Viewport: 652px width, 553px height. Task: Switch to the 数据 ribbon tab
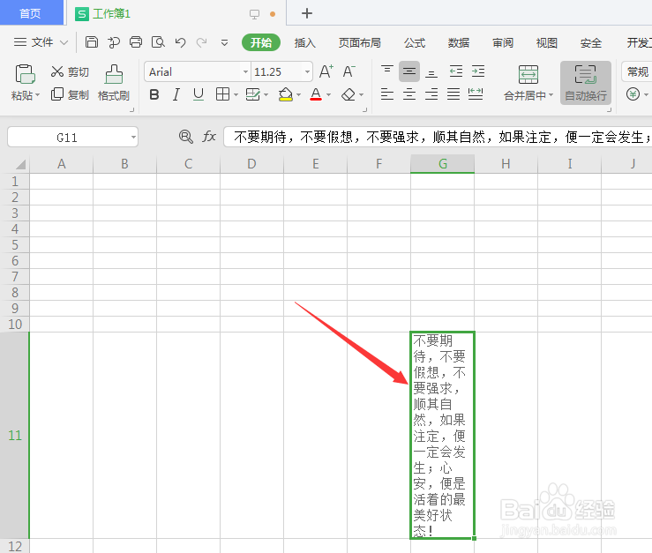[459, 42]
